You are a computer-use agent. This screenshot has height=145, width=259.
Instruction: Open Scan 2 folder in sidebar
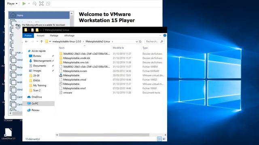tap(37, 90)
